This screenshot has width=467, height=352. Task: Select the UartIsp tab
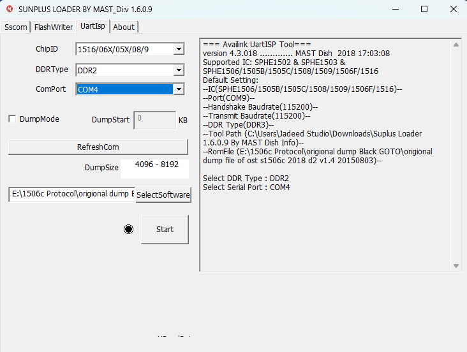93,26
